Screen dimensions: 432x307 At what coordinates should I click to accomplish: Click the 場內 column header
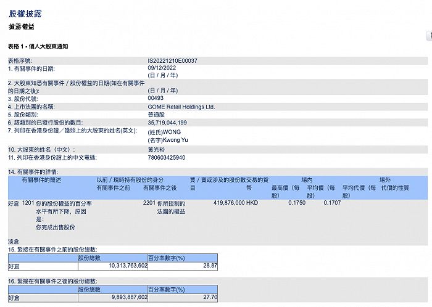coord(307,180)
